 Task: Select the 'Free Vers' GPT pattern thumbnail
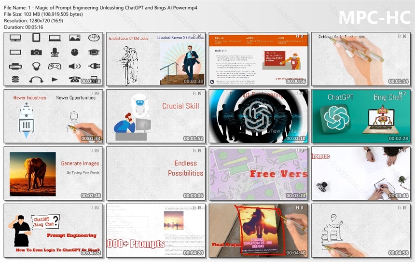click(x=258, y=173)
